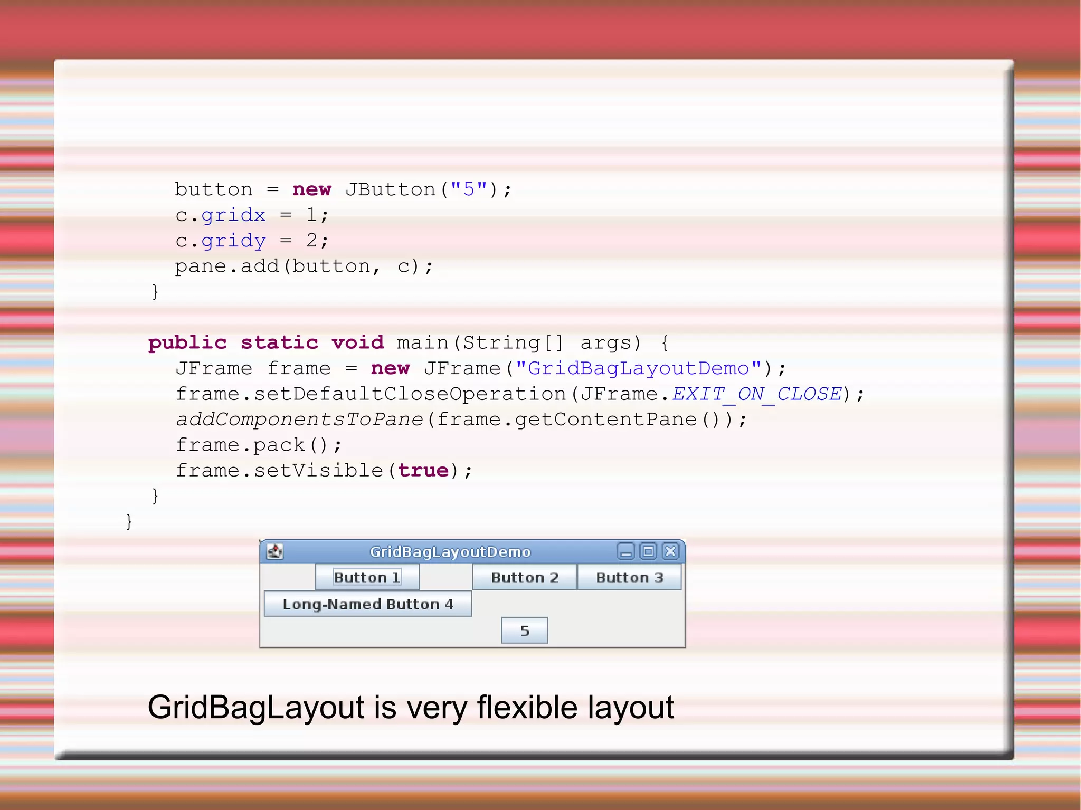Click the Long-Named Button 4
The width and height of the screenshot is (1081, 810).
(x=368, y=604)
